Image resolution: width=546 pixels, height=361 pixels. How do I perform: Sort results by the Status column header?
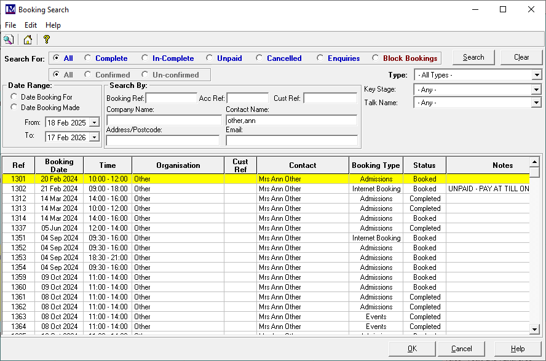click(x=424, y=165)
